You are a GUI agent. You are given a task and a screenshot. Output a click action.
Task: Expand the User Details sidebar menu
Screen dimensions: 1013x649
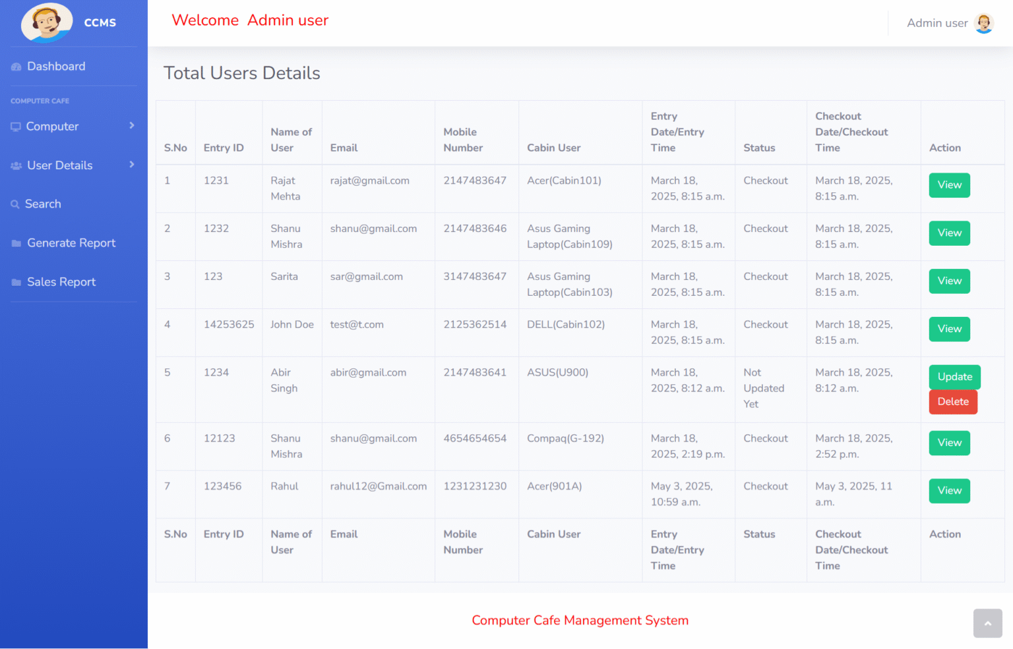coord(60,165)
